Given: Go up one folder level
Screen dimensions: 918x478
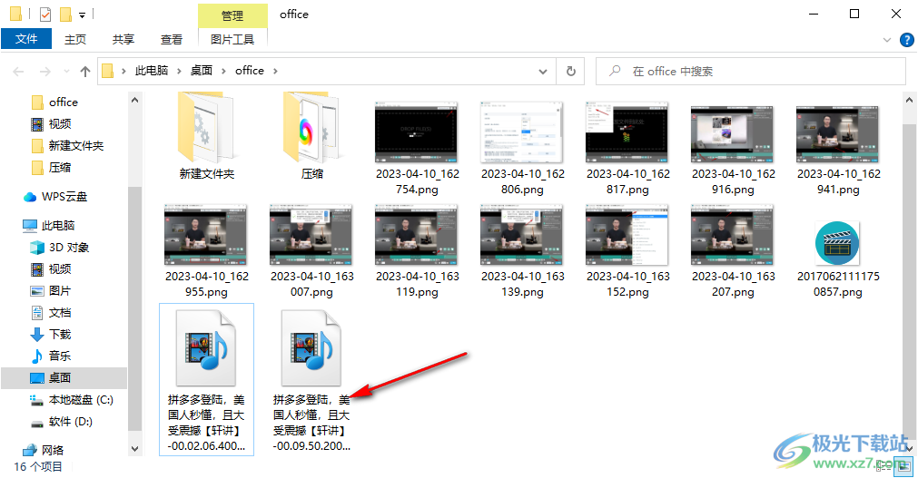Looking at the screenshot, I should [85, 72].
